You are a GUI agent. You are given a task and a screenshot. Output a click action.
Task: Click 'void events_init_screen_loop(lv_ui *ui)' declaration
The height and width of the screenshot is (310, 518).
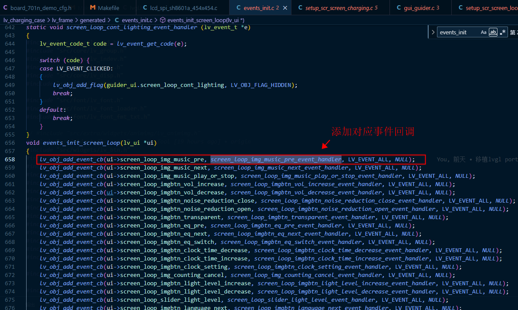coord(91,143)
